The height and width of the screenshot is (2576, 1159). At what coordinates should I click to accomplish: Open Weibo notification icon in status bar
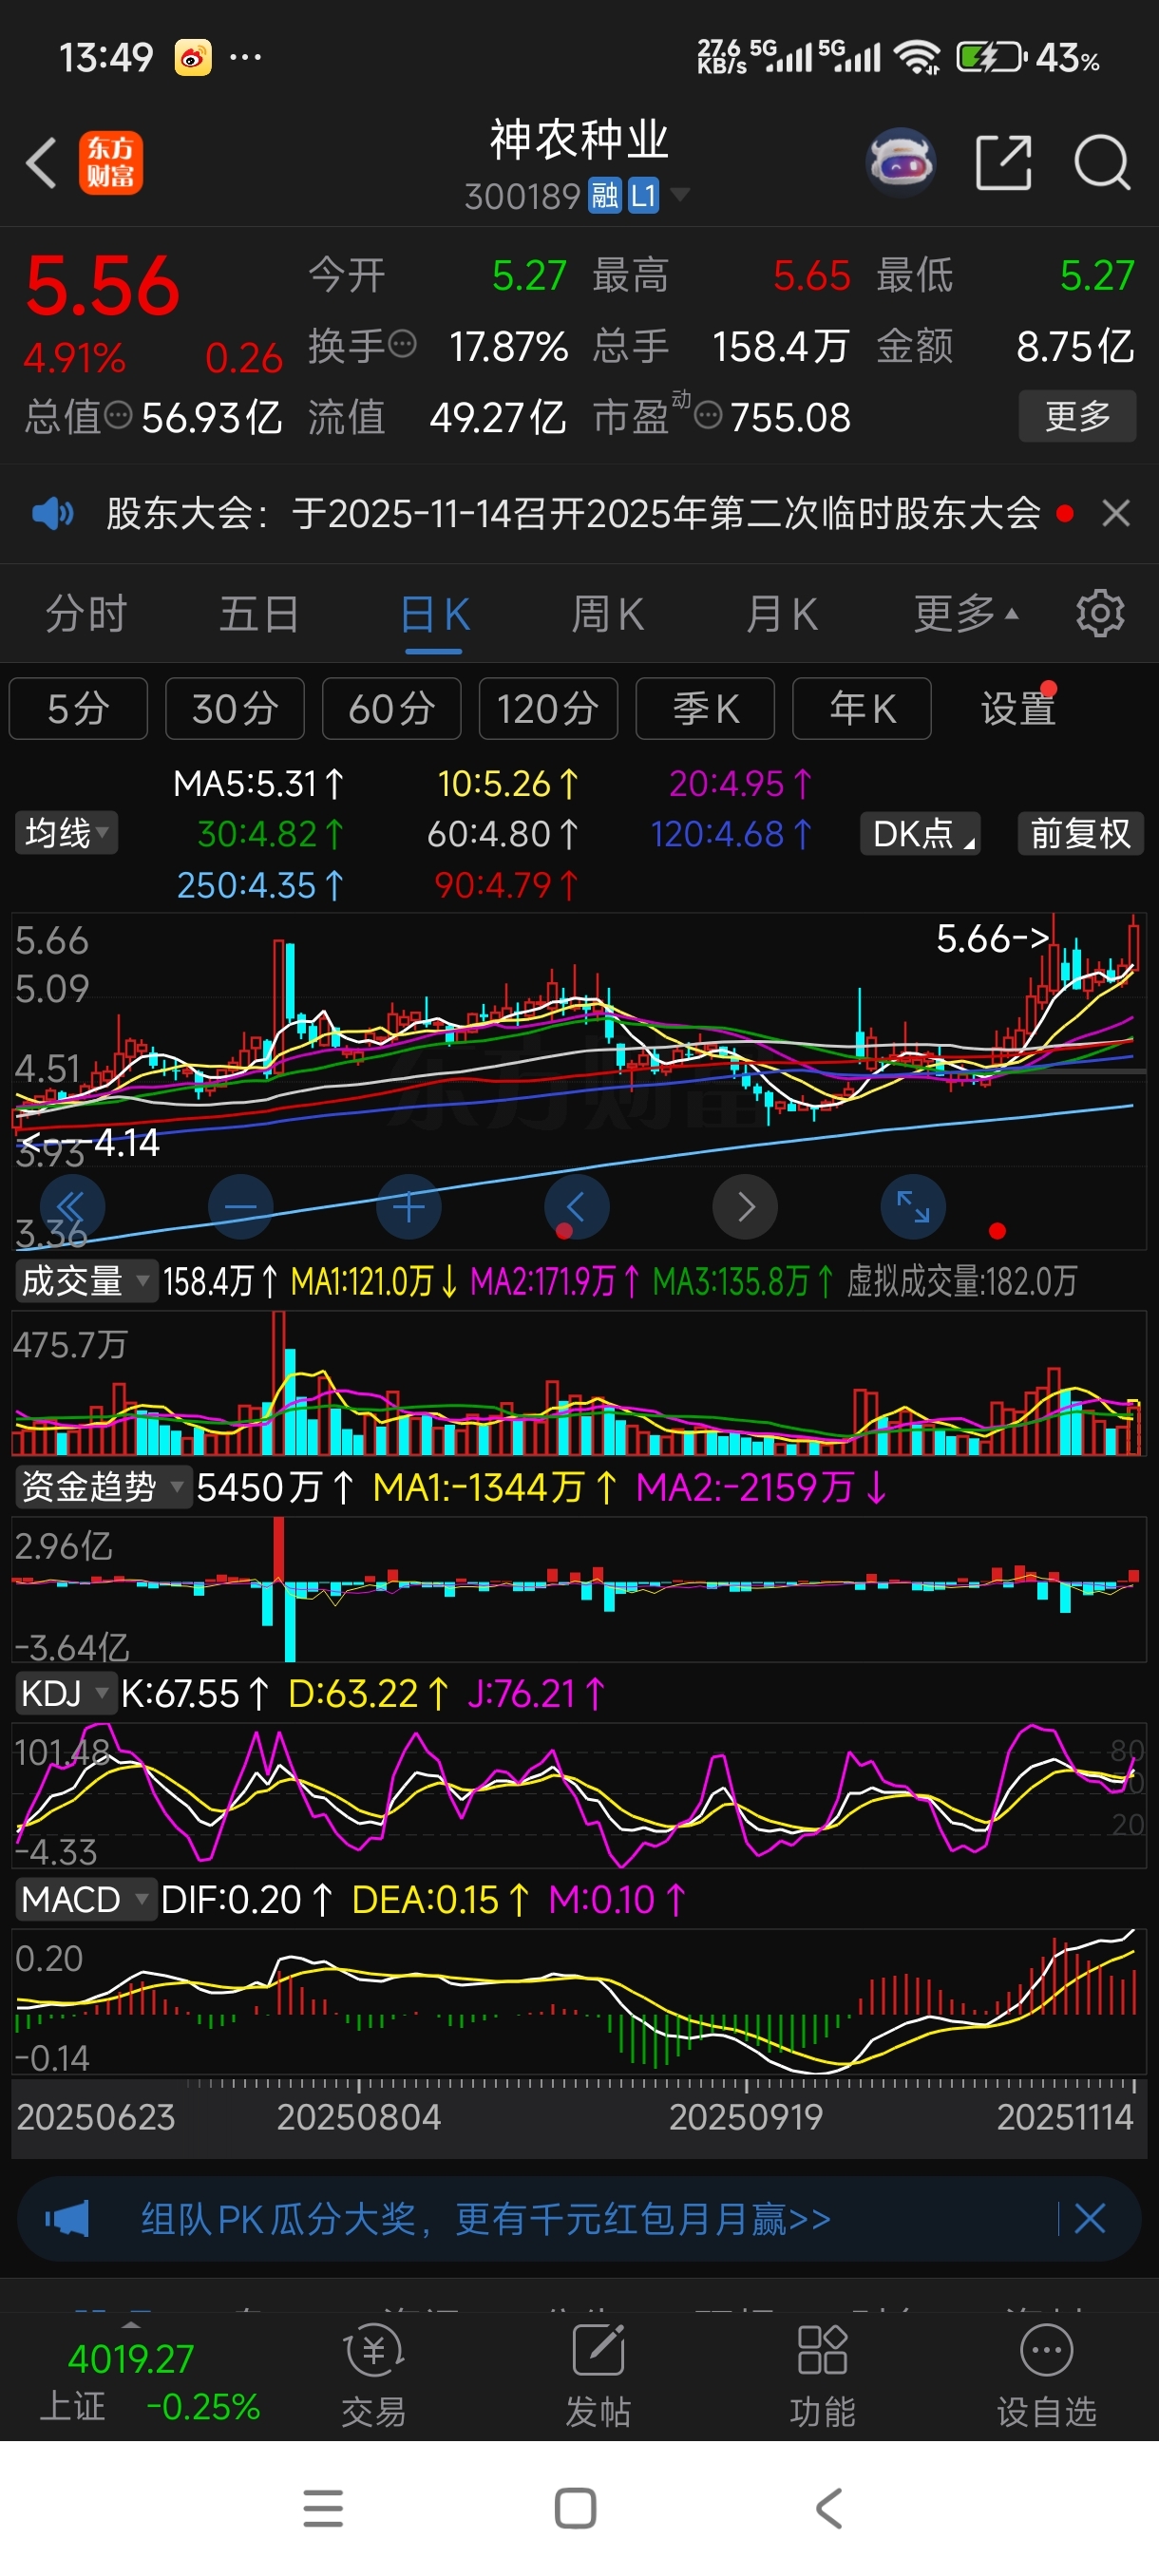193,58
